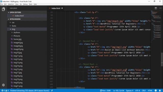Expand the Authors folder
Viewport: 163px width, 92px height.
point(27,32)
